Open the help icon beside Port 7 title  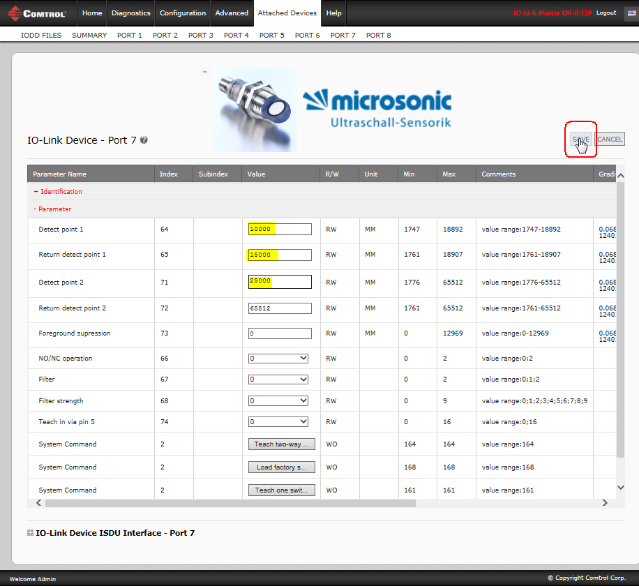(x=144, y=140)
